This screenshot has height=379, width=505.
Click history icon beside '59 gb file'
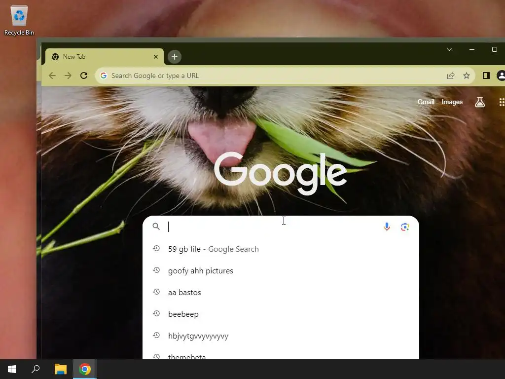click(156, 249)
